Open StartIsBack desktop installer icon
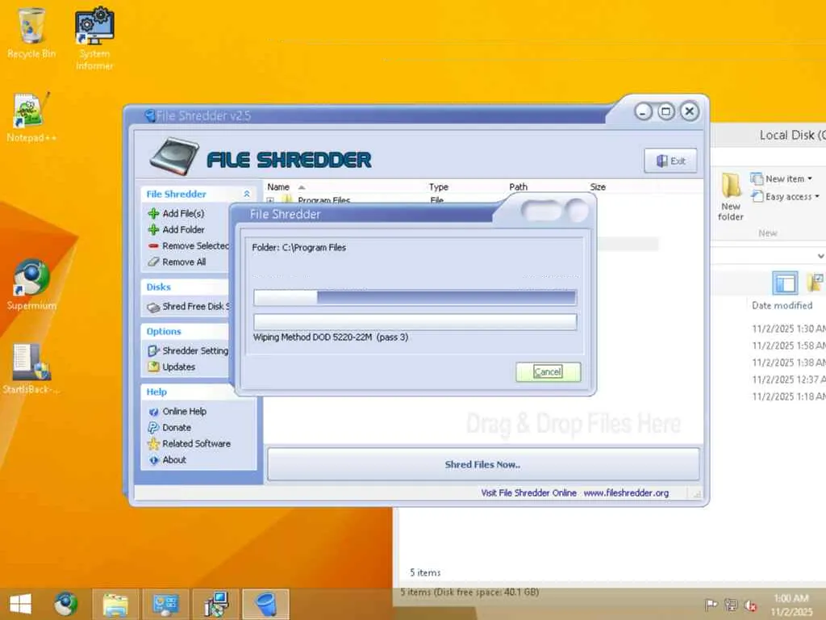The image size is (826, 620). point(31,369)
